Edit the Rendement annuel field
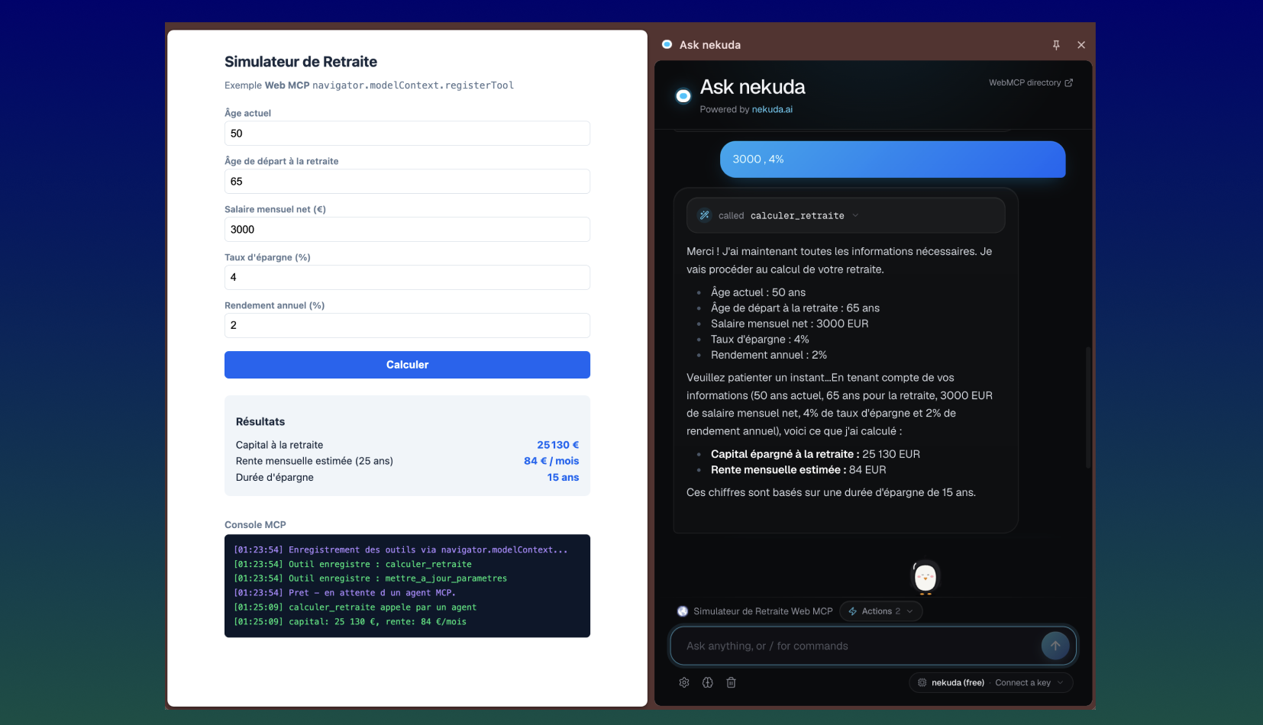 tap(407, 325)
